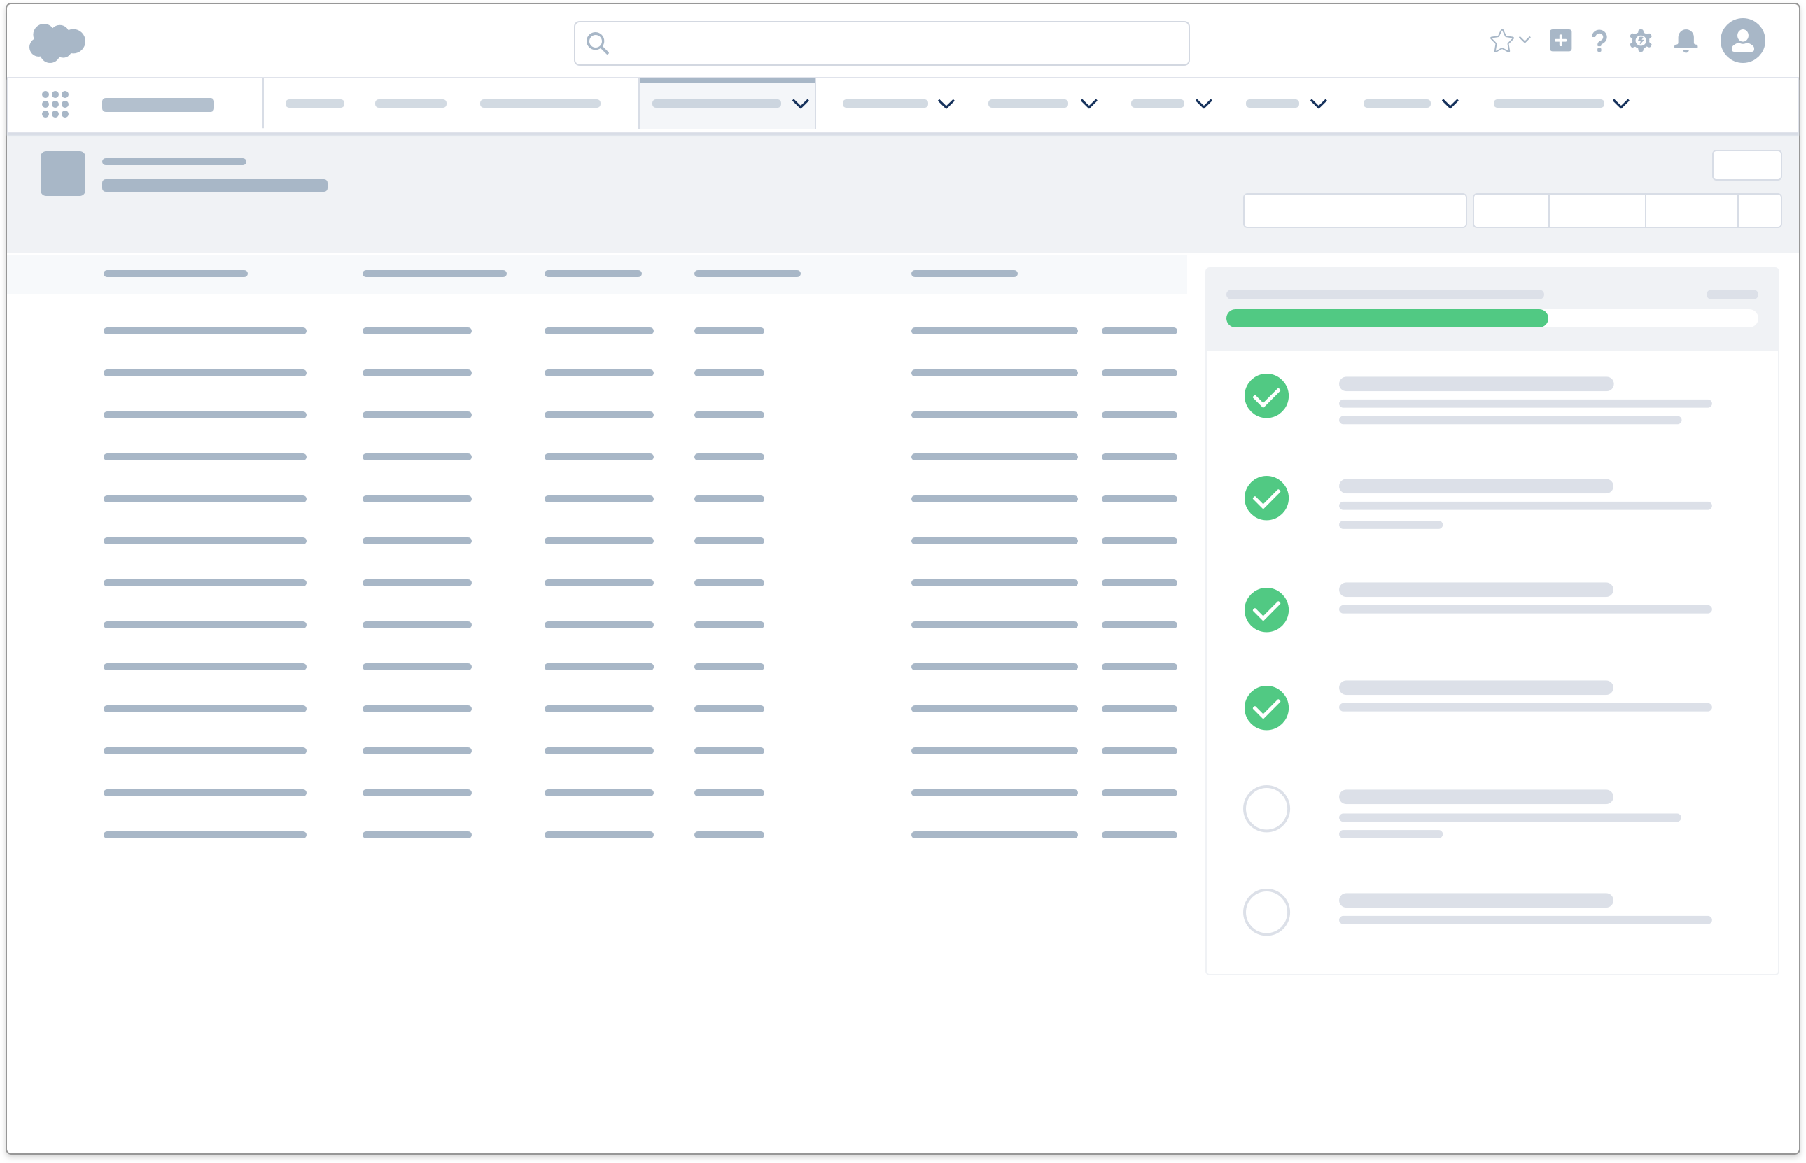Switch to the first navigation tab

click(315, 104)
